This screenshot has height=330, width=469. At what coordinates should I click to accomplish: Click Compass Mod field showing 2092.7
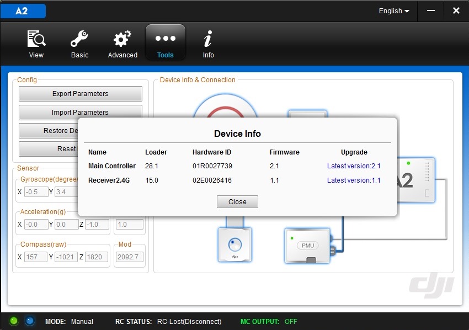tap(130, 257)
